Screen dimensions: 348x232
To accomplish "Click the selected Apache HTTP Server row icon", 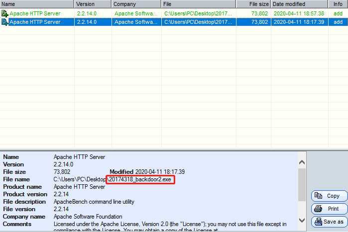I will [x=4, y=22].
